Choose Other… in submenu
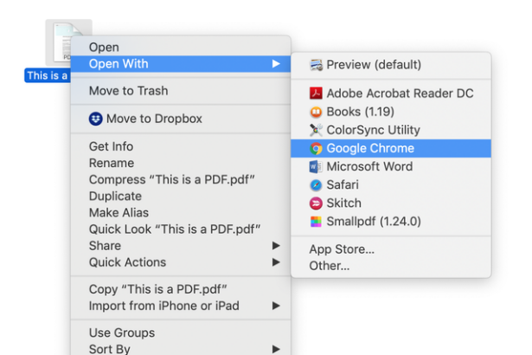This screenshot has width=532, height=355. pos(391,266)
